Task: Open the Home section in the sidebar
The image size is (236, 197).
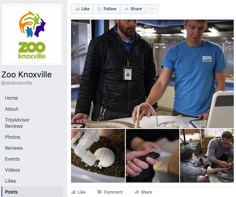Action: (x=11, y=98)
